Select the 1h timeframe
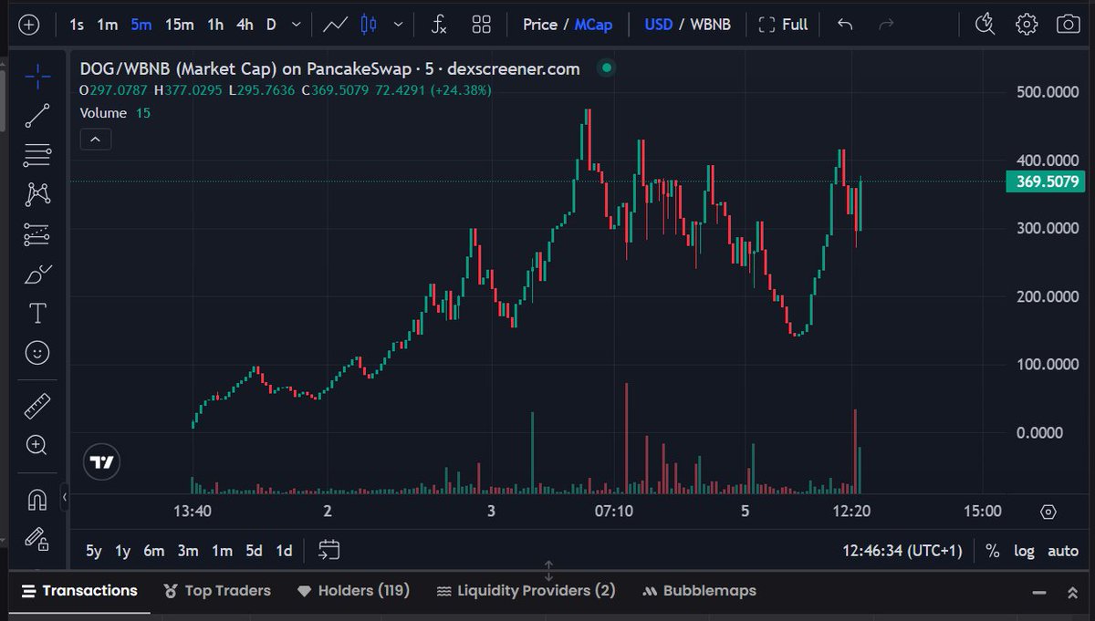 215,25
